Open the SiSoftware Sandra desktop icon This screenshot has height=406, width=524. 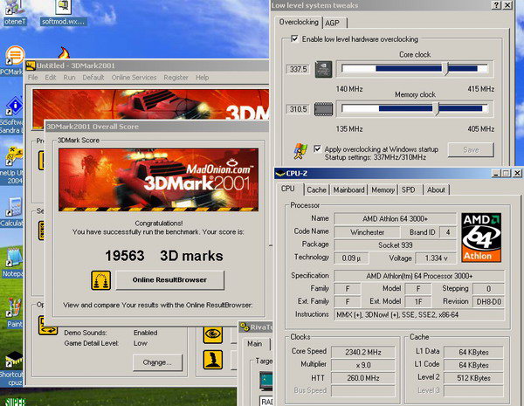[x=12, y=115]
